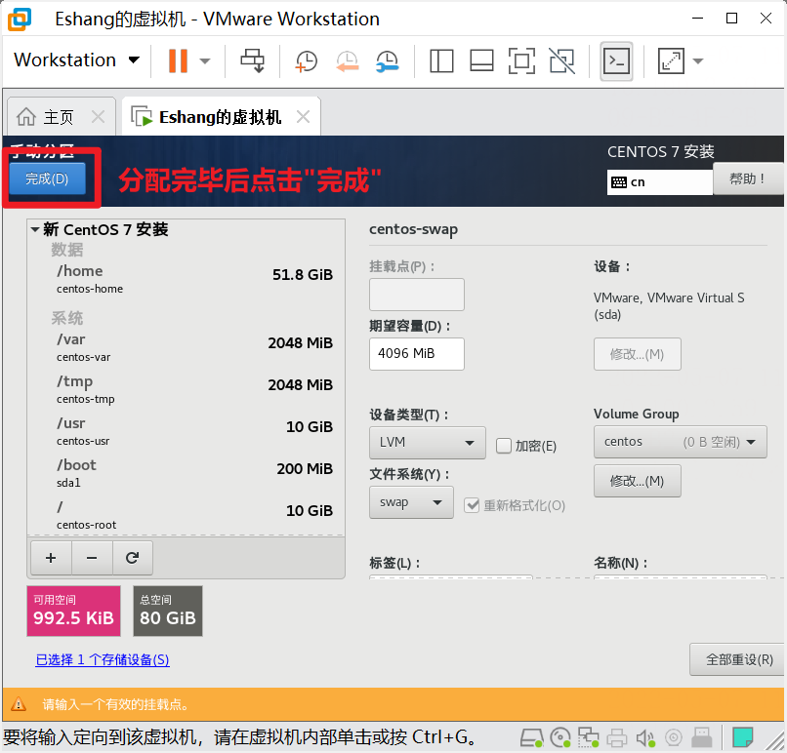Screen dimensions: 787x753
Task: Collapse the 新 CentOS 7 安装 tree
Action: click(35, 229)
